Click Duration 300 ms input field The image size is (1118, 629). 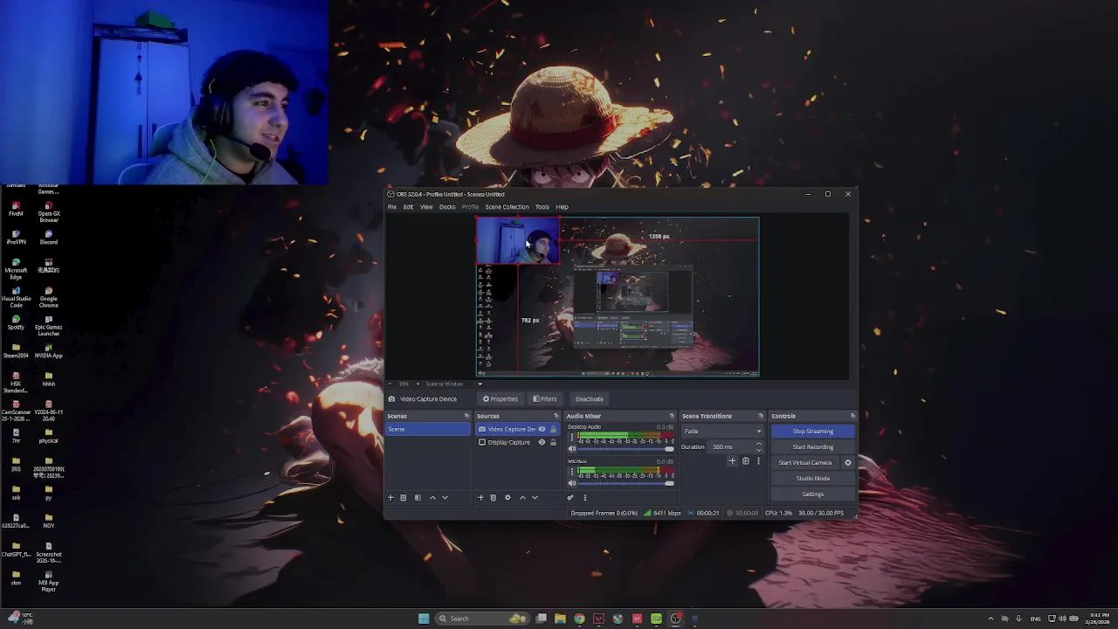coord(732,446)
